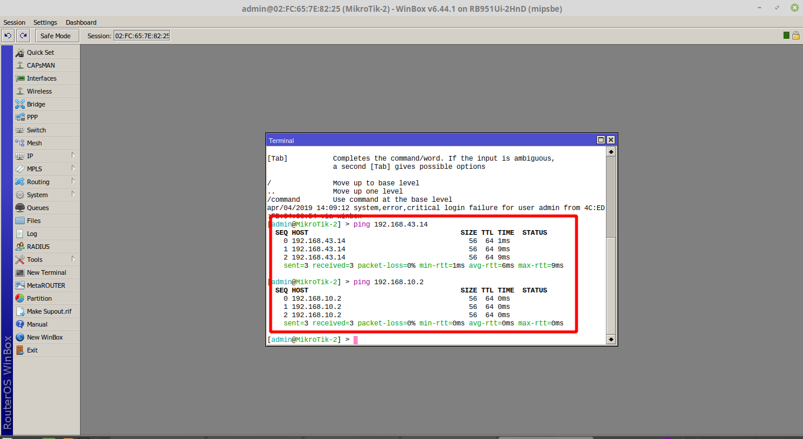
Task: Select the Wireless icon
Action: pyautogui.click(x=20, y=91)
